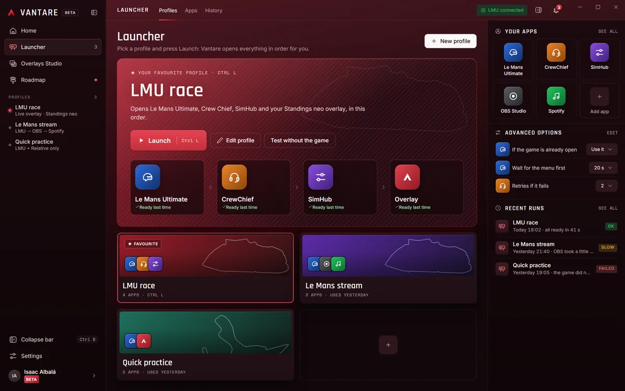The height and width of the screenshot is (391, 625).
Task: Open CrewChief in Your Apps grid
Action: 556,59
